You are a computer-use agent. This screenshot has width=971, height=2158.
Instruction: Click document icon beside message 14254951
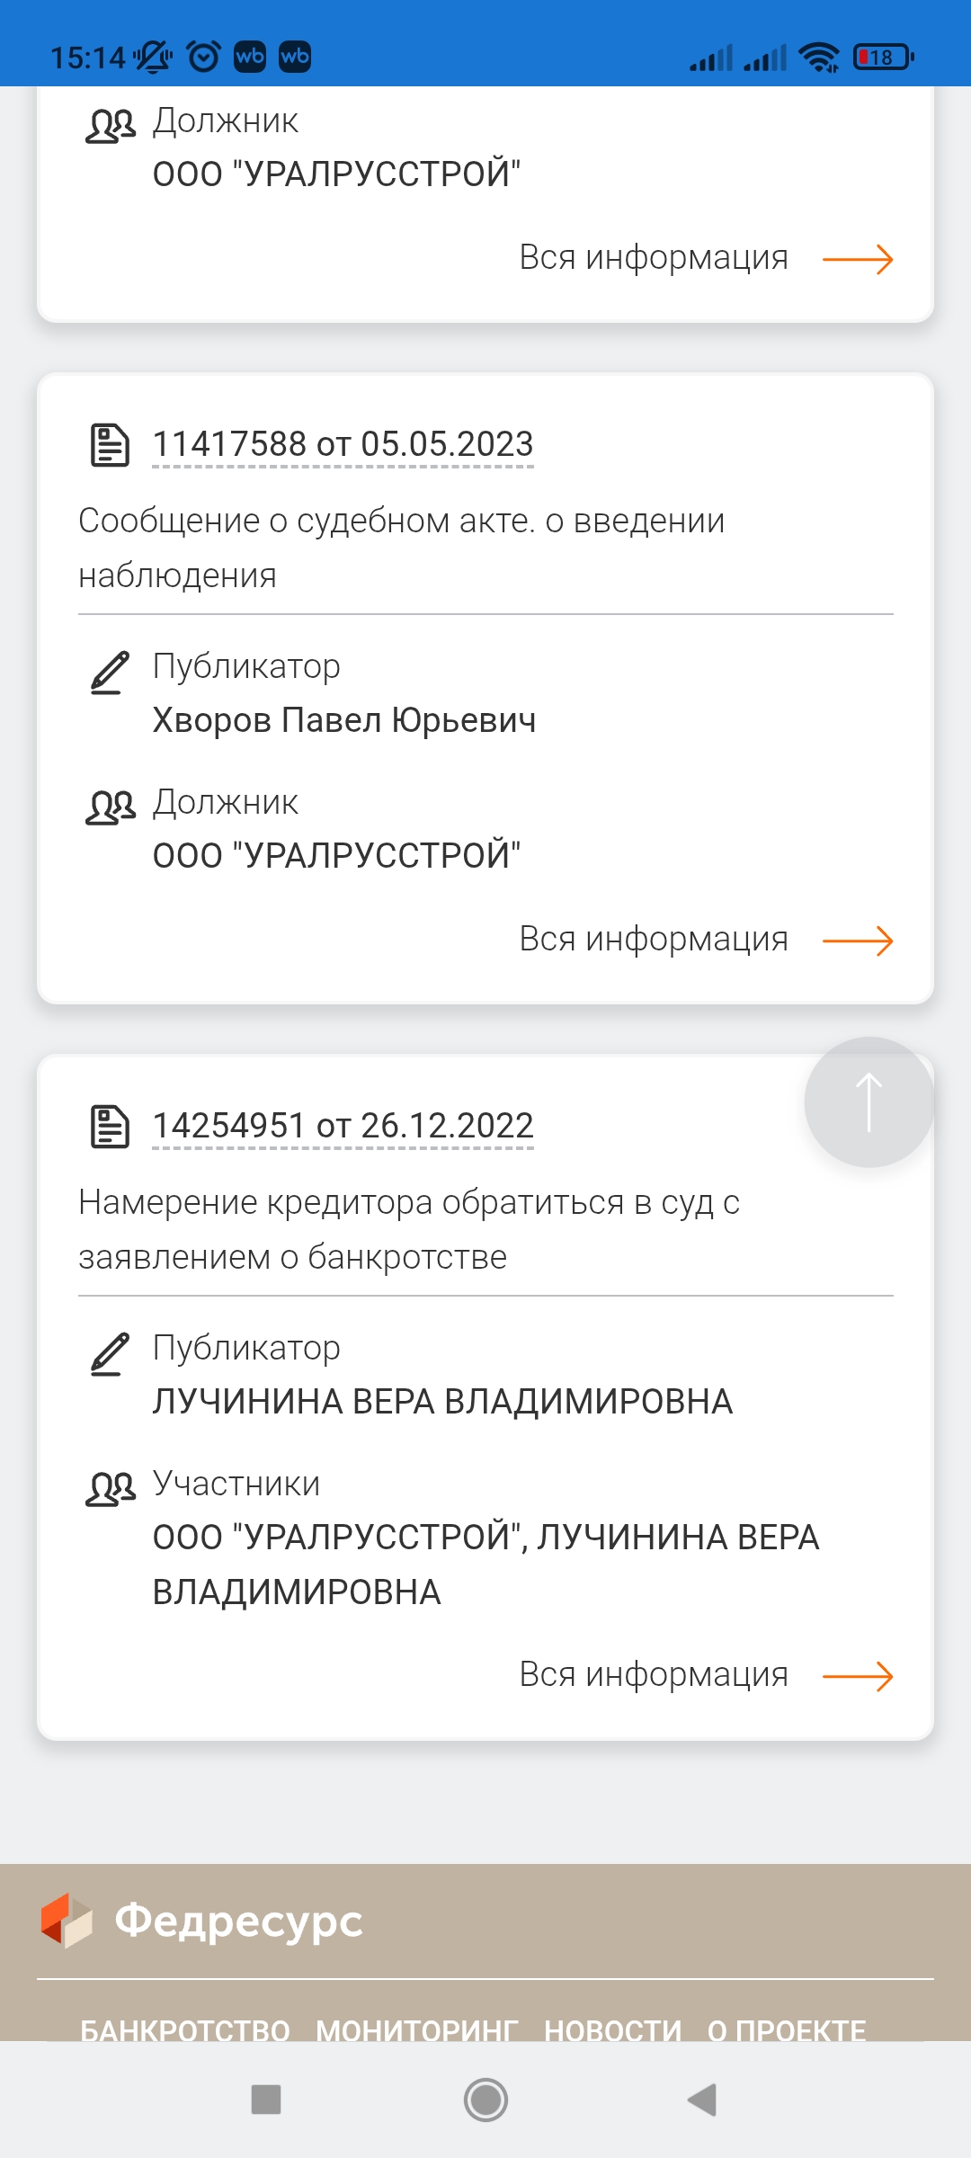110,1127
